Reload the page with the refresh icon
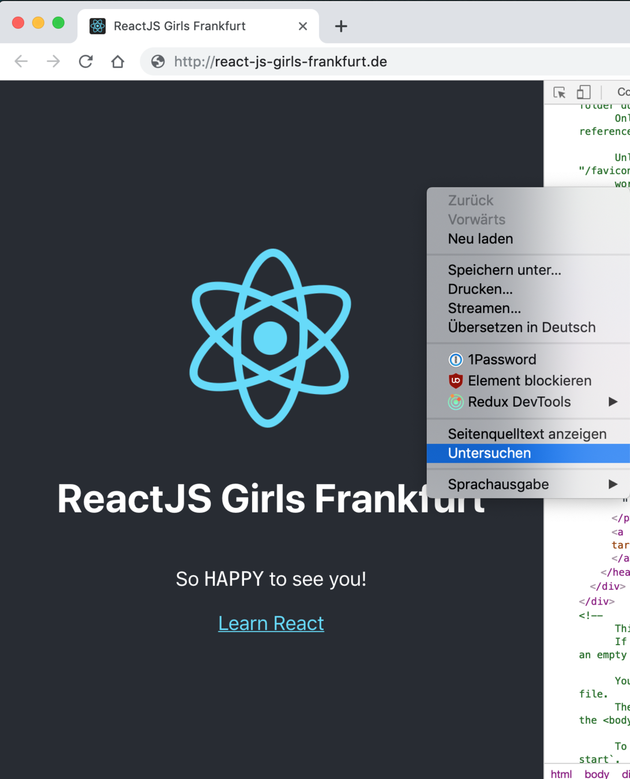The width and height of the screenshot is (630, 779). point(86,61)
